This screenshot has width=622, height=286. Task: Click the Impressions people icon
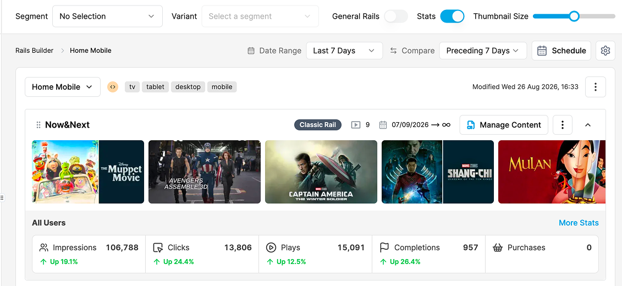pos(44,248)
